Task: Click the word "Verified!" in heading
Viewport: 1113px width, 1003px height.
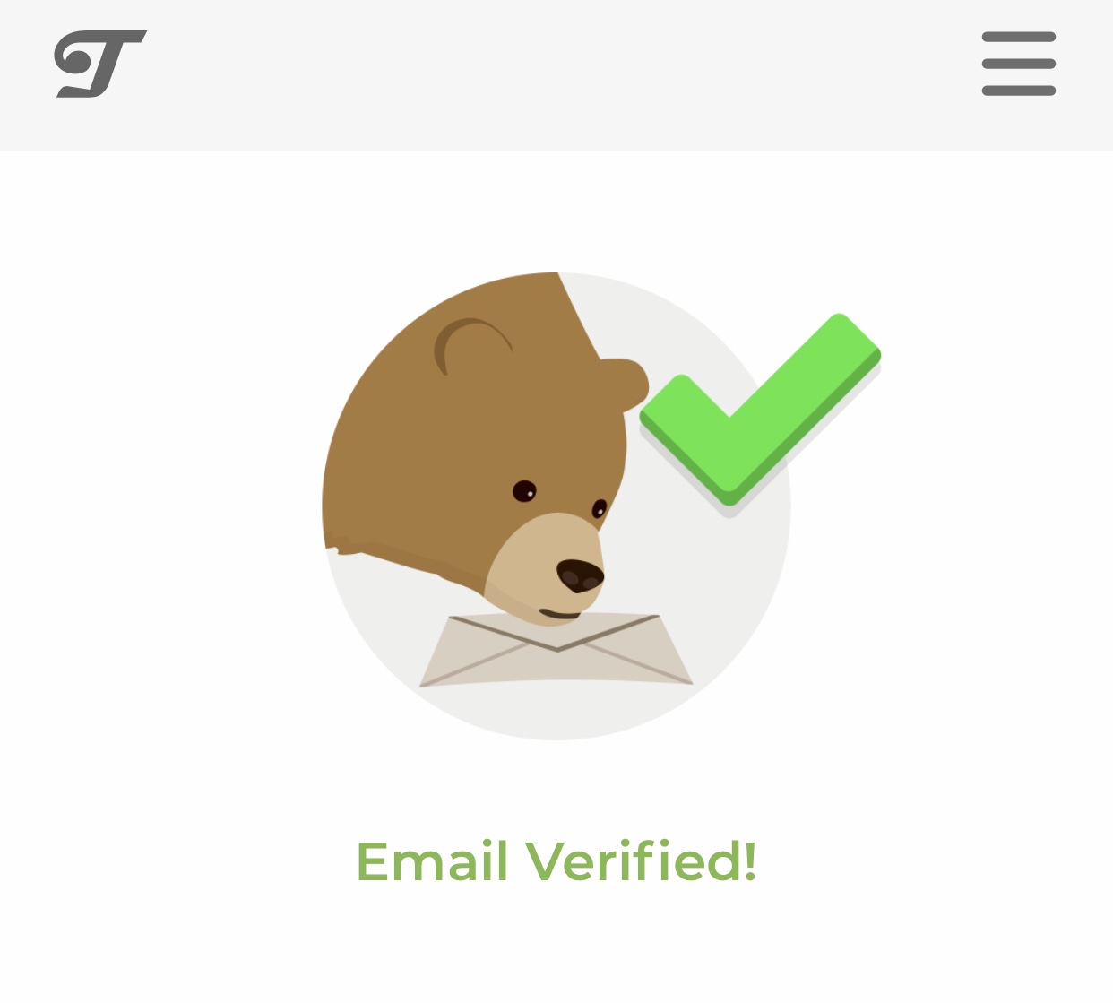Action: [x=642, y=861]
